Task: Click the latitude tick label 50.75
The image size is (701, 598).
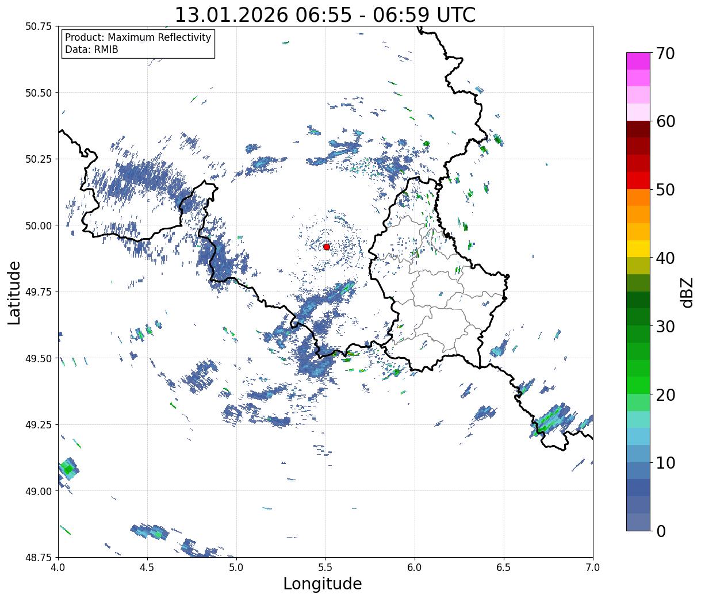Action: click(x=39, y=26)
